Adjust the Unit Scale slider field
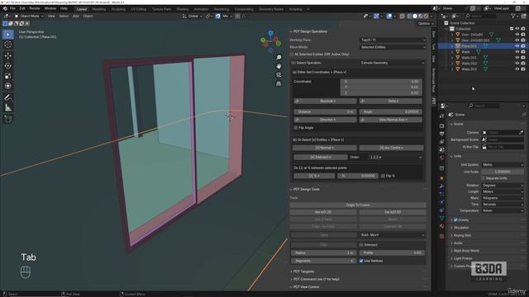529x297 pixels. [503, 172]
